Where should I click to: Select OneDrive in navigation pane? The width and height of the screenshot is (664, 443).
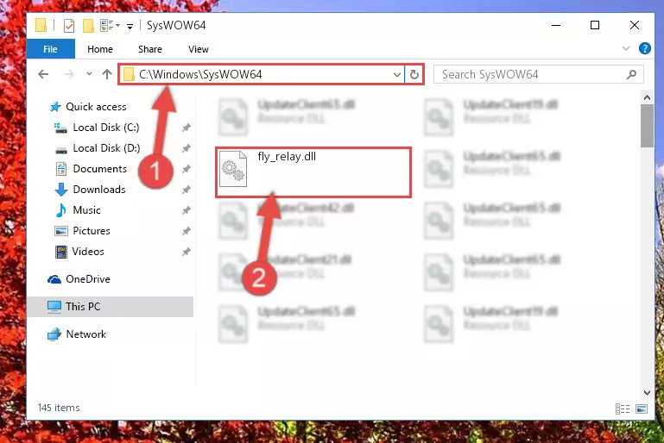(x=79, y=279)
